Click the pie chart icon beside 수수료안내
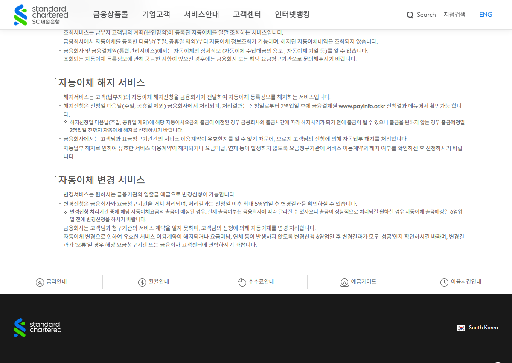512x363 pixels. (x=242, y=282)
